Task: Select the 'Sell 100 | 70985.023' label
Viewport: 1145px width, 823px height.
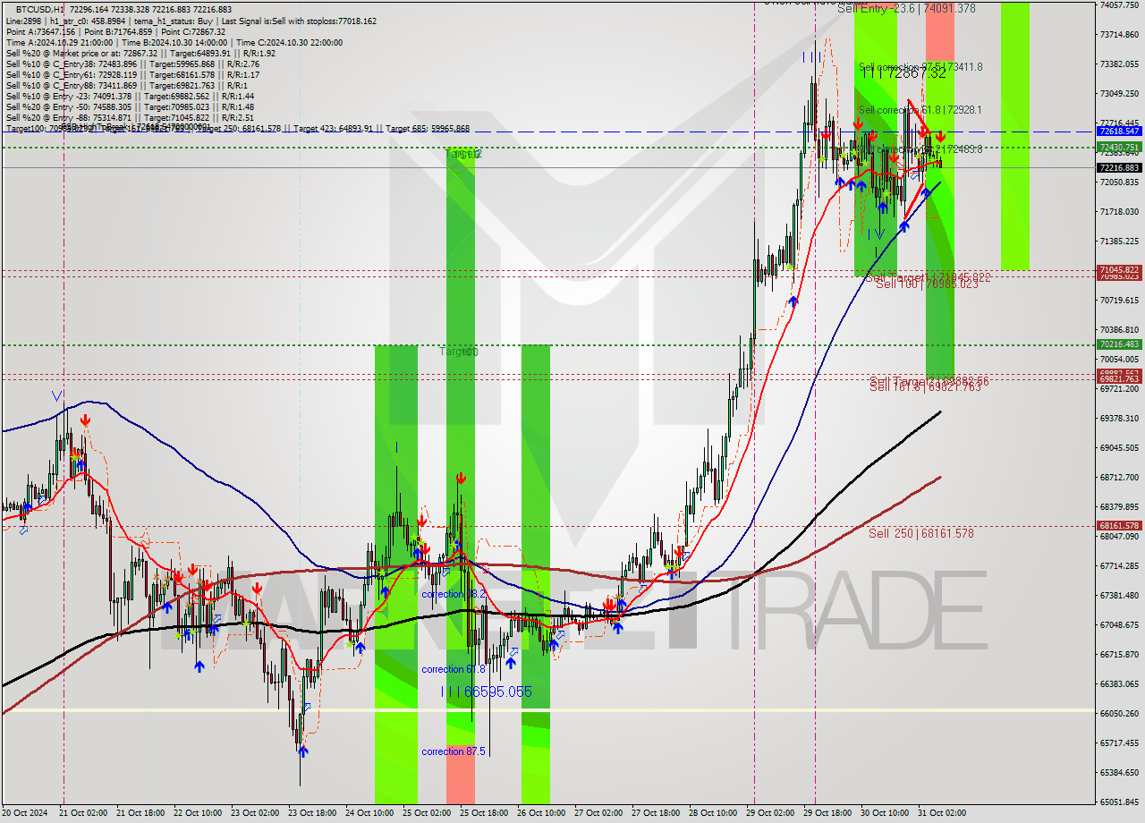Action: coord(927,284)
